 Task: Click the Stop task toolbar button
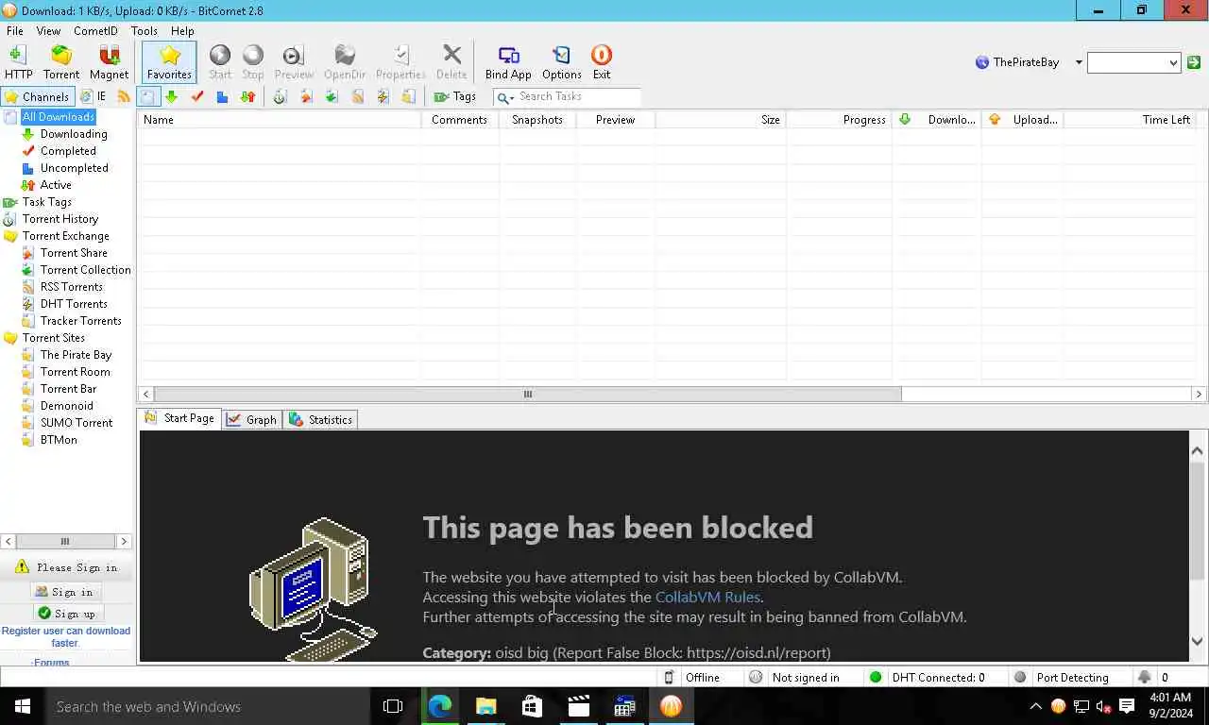click(x=253, y=62)
